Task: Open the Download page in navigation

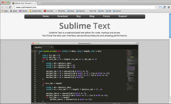Action: tap(62, 16)
